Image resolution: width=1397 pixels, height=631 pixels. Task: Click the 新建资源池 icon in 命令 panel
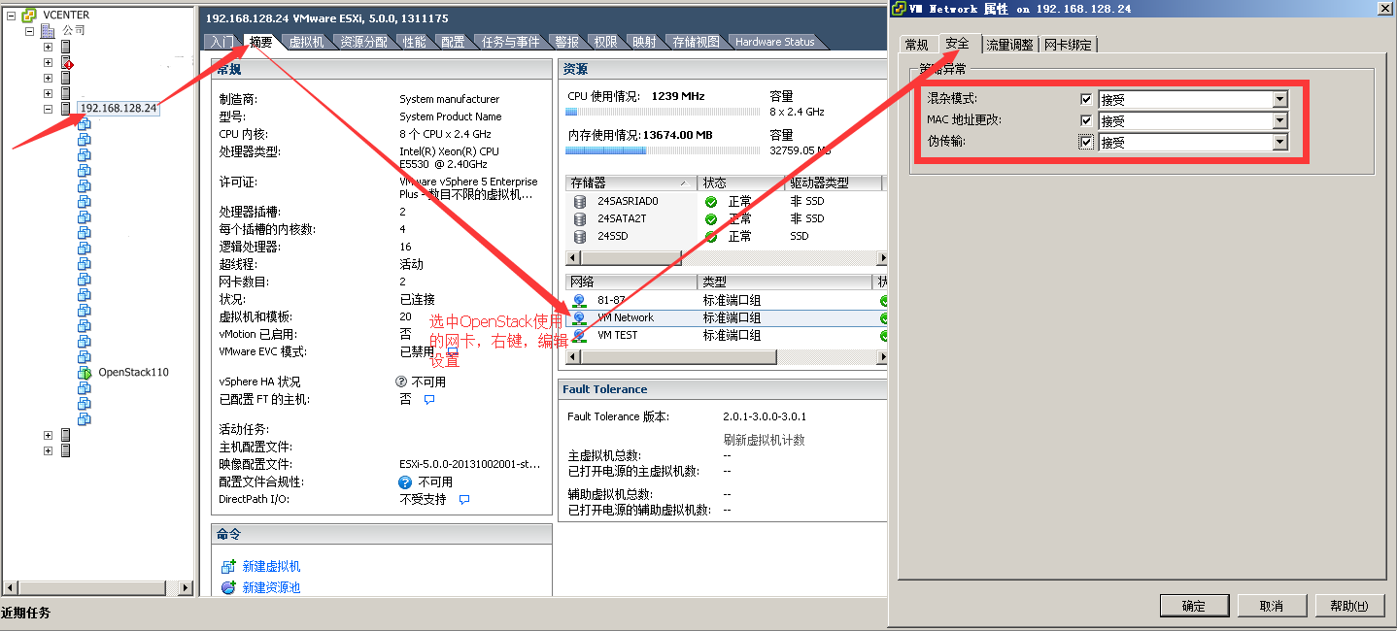228,587
